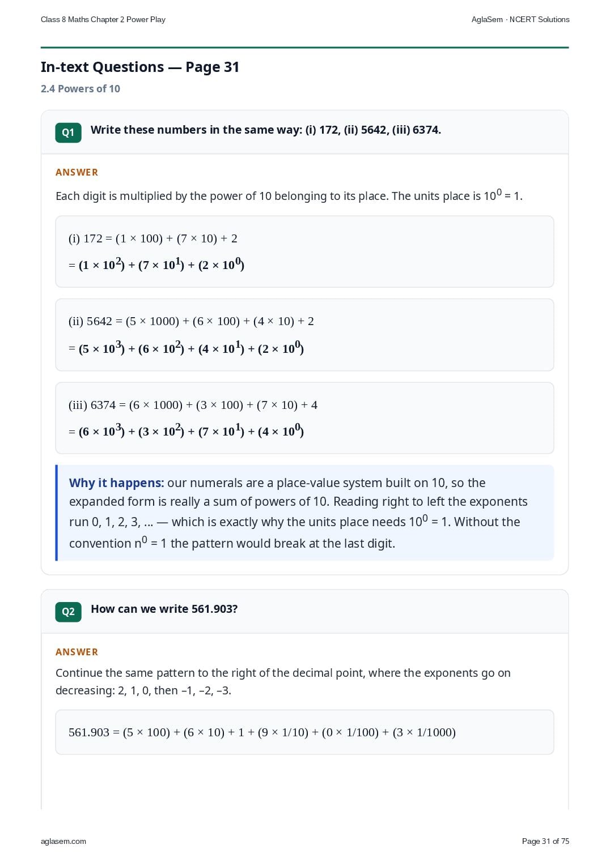Click the 'Why it happens:' bold label

116,483
